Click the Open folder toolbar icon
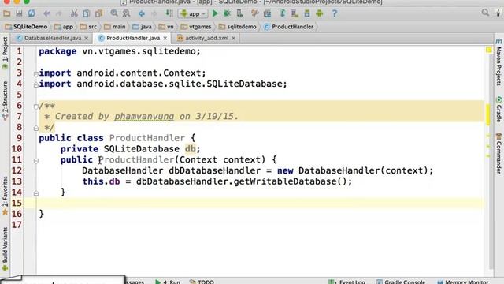Viewport: 504px width, 284px height. tap(7, 13)
